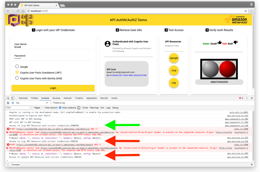The width and height of the screenshot is (260, 172).
Task: Uncheck the Hide violations checkbox
Action: point(60,108)
